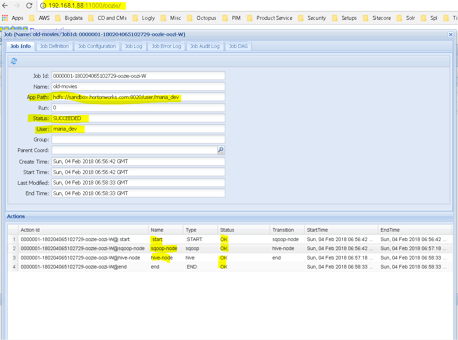458x340 pixels.
Task: Click the browser reload icon
Action: coord(29,6)
